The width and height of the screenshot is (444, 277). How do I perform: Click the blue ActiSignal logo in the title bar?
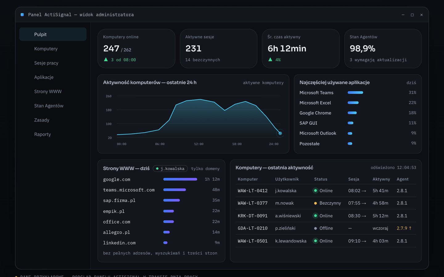click(22, 15)
